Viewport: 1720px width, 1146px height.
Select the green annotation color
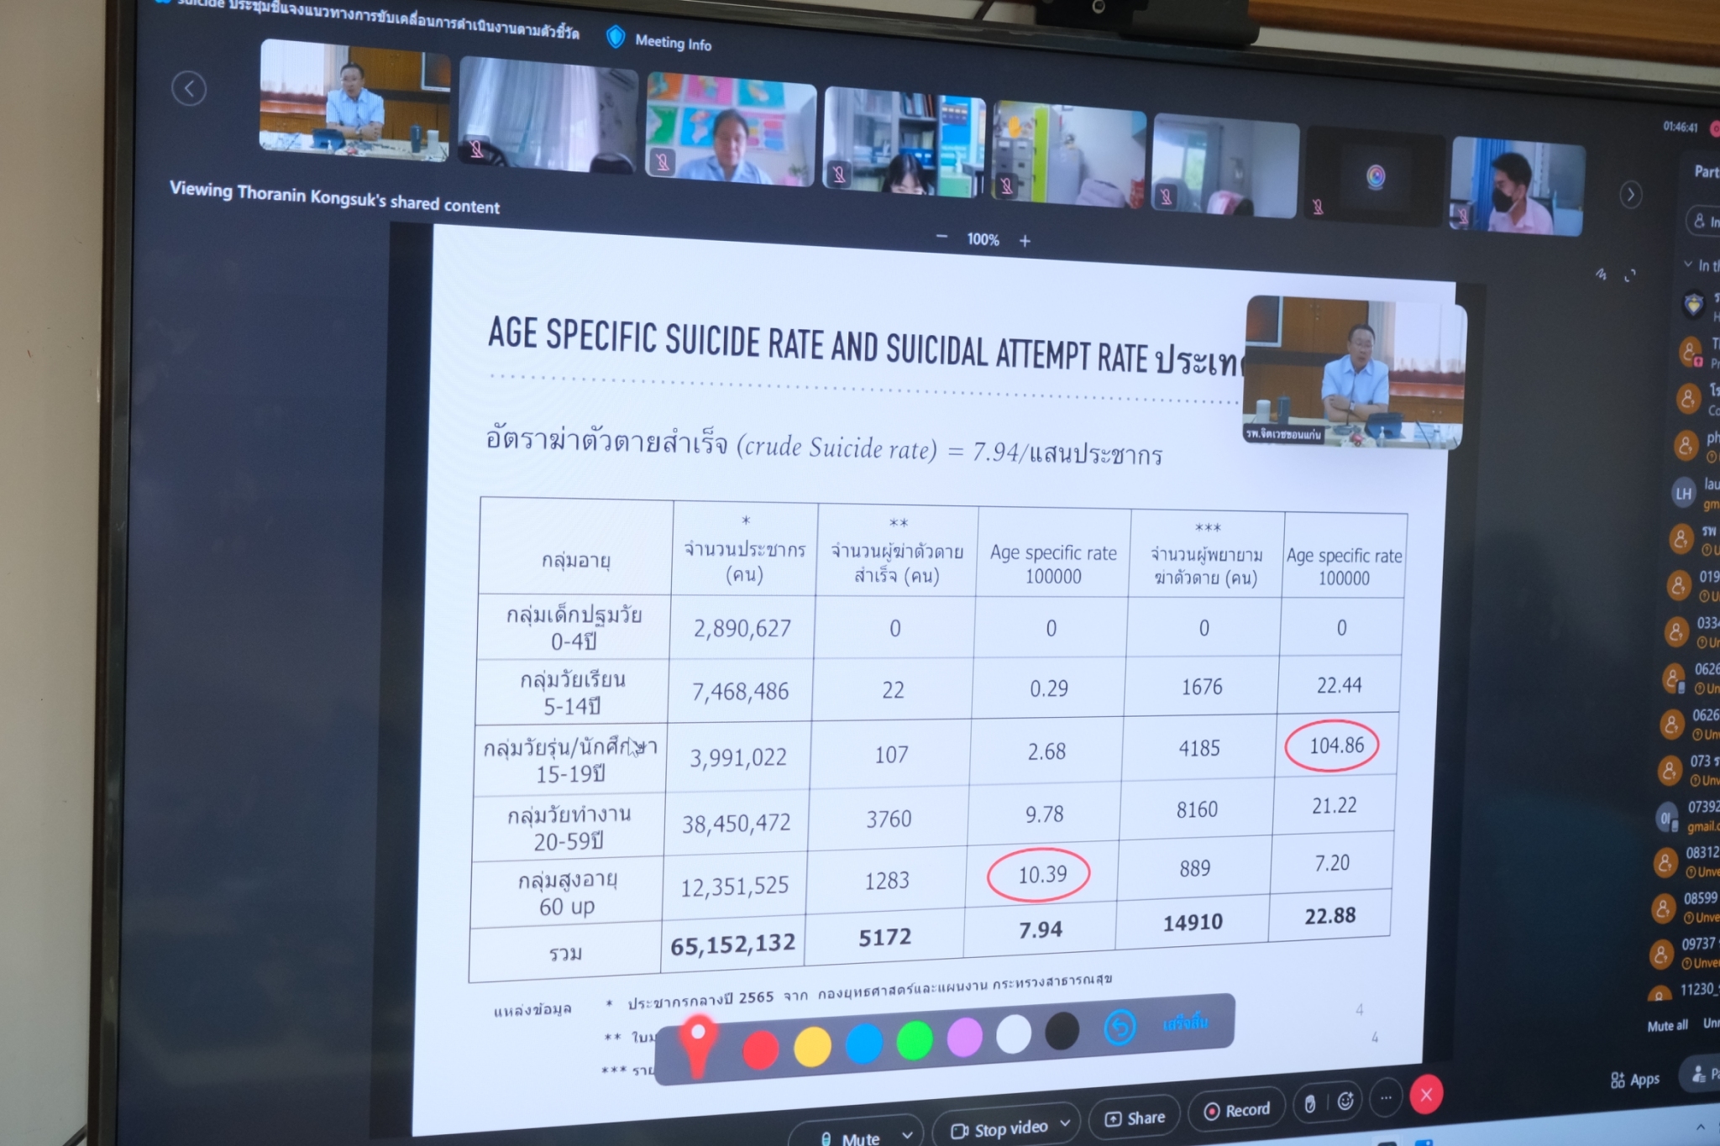[915, 1041]
